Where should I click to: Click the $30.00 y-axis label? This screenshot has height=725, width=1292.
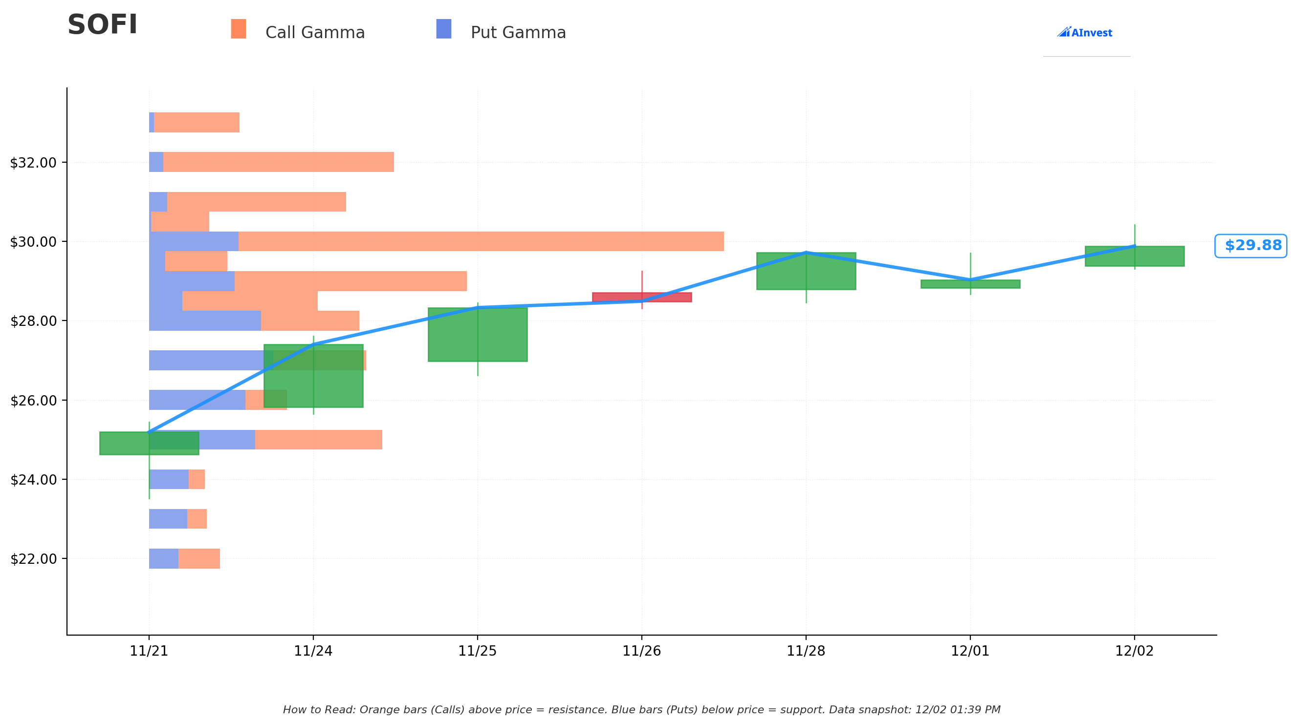pyautogui.click(x=34, y=242)
